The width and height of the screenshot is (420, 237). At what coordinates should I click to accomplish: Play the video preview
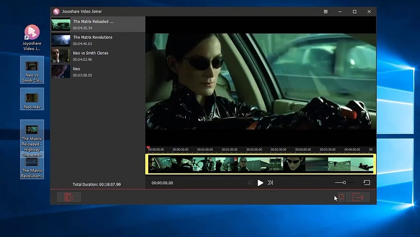(x=260, y=183)
